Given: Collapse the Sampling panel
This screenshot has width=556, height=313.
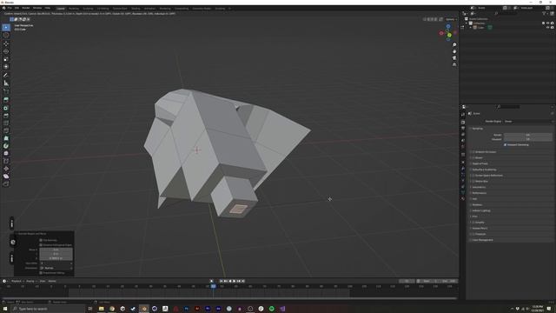Looking at the screenshot, I should click(x=477, y=129).
